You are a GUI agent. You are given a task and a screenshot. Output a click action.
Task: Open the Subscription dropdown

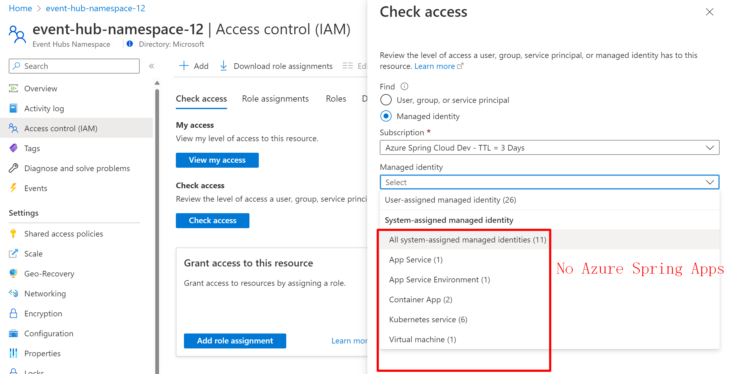[549, 148]
